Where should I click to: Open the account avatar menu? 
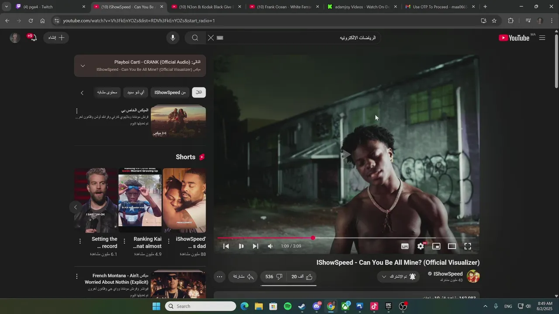pos(15,38)
